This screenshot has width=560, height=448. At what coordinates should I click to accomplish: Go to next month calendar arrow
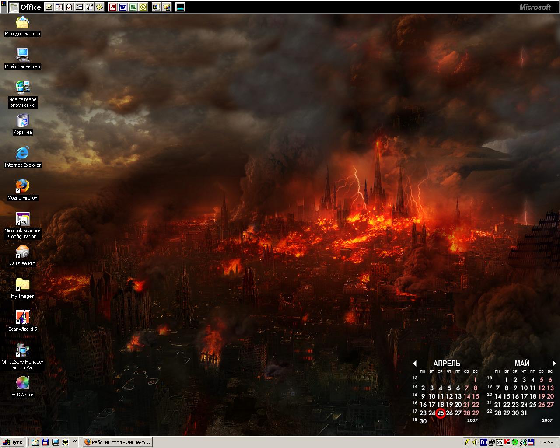tap(554, 363)
